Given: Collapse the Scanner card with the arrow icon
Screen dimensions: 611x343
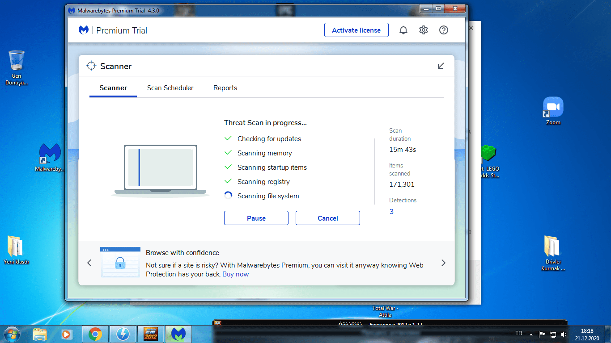Looking at the screenshot, I should [441, 66].
